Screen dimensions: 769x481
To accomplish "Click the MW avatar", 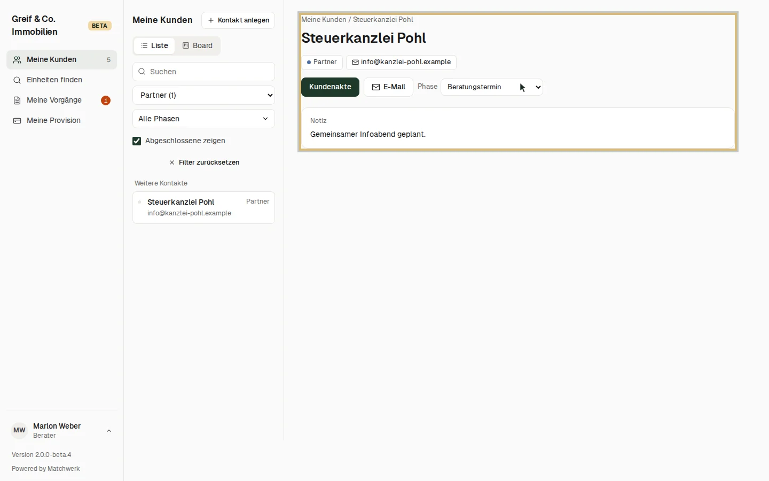I will click(19, 430).
